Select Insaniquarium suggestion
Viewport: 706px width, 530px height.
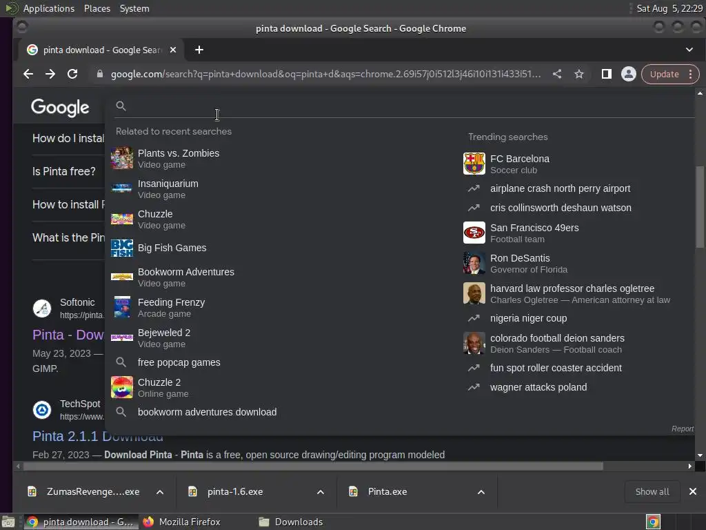coord(168,189)
